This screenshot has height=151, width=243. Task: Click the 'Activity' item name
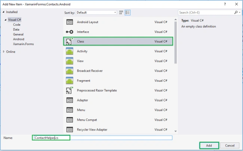[x=82, y=51]
